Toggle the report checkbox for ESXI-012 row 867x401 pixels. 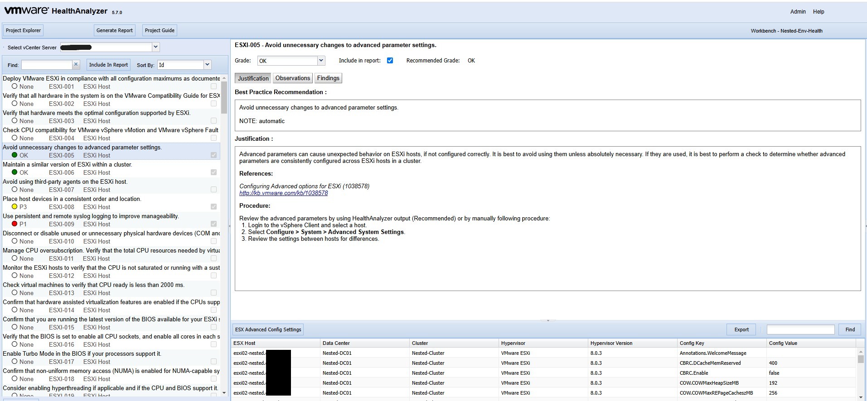[213, 276]
